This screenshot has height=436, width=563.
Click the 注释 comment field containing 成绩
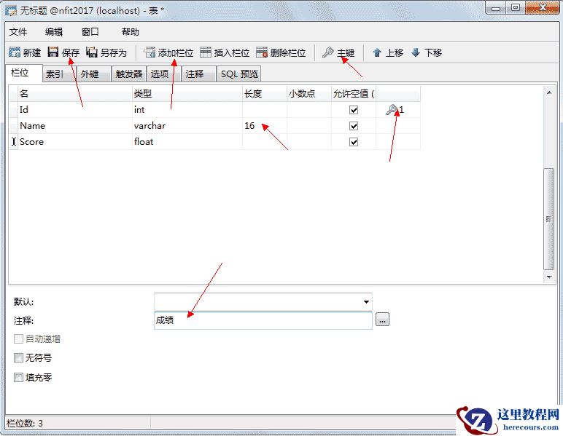click(263, 320)
